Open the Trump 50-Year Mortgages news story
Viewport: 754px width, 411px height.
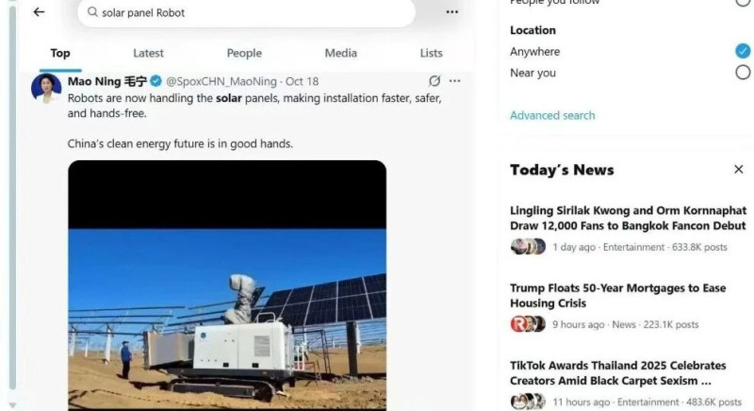point(617,296)
